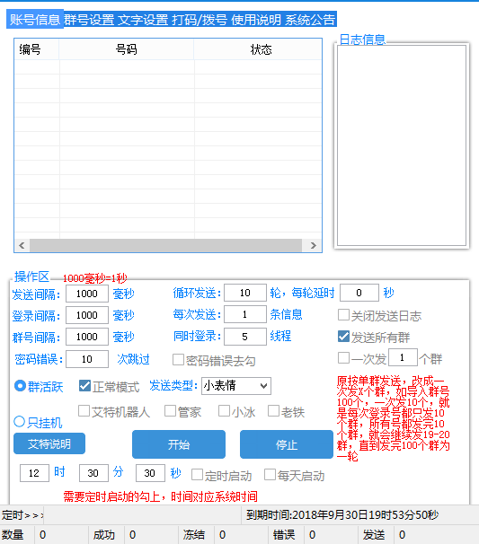Click the 登录间隔 milliseconds field
479x544 pixels.
pos(87,315)
